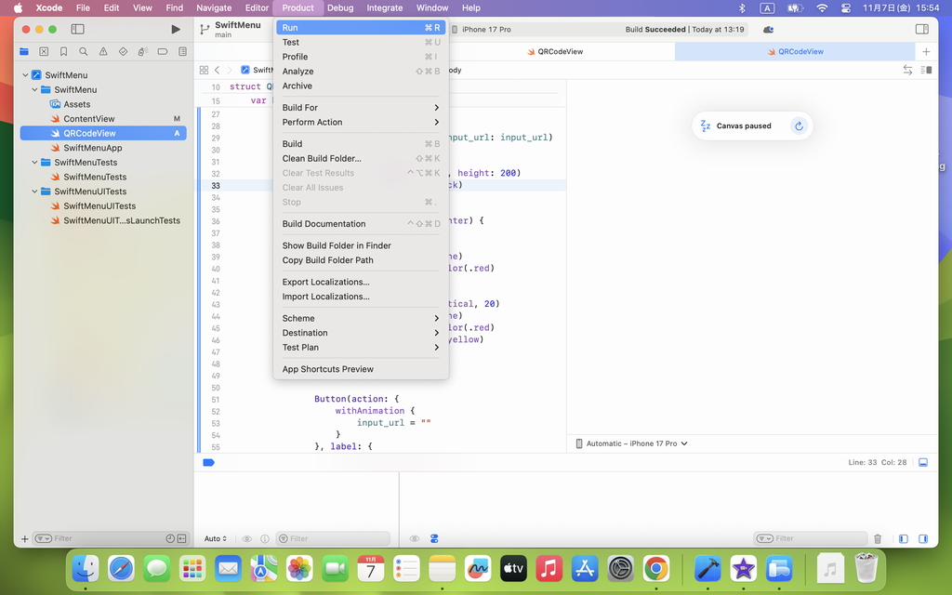Toggle the left navigator sidebar
This screenshot has width=952, height=595.
[77, 30]
